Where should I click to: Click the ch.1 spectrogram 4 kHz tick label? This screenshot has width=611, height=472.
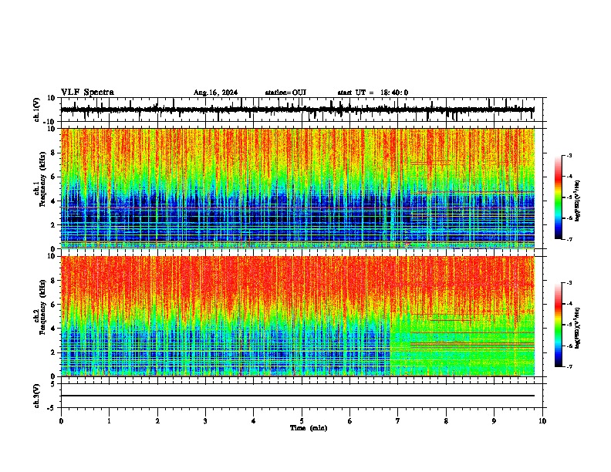tap(53, 201)
